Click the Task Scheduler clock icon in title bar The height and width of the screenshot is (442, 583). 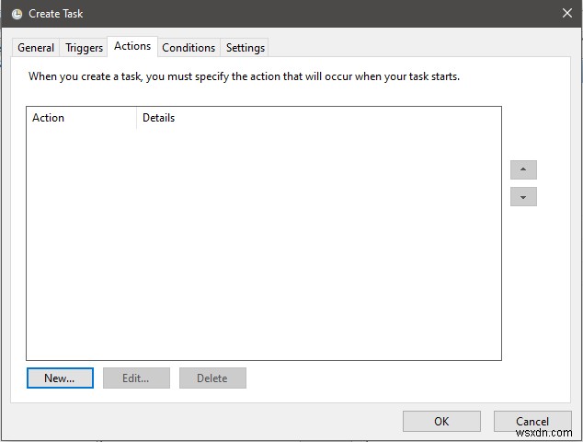coord(17,14)
